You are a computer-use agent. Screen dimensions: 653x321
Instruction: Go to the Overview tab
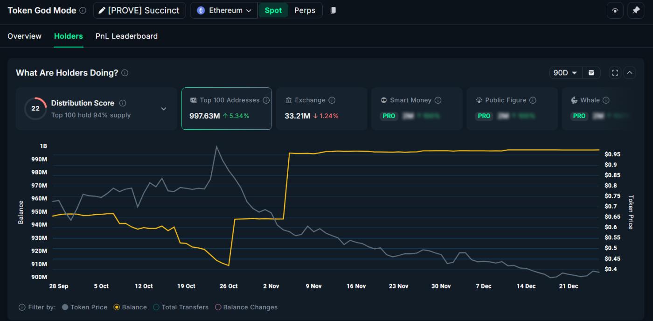24,36
